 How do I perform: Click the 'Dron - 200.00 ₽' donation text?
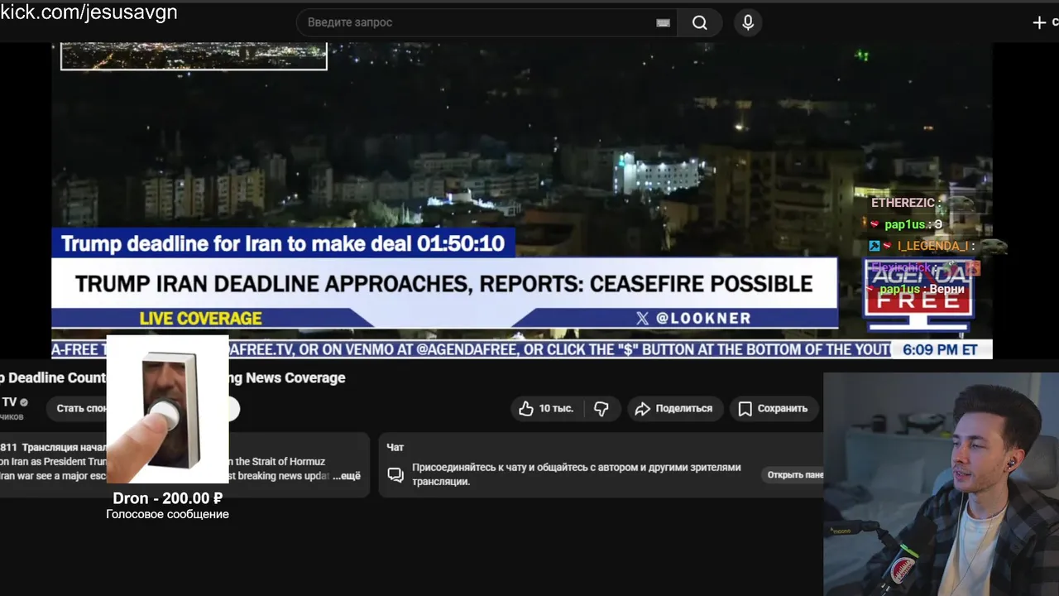pos(168,498)
